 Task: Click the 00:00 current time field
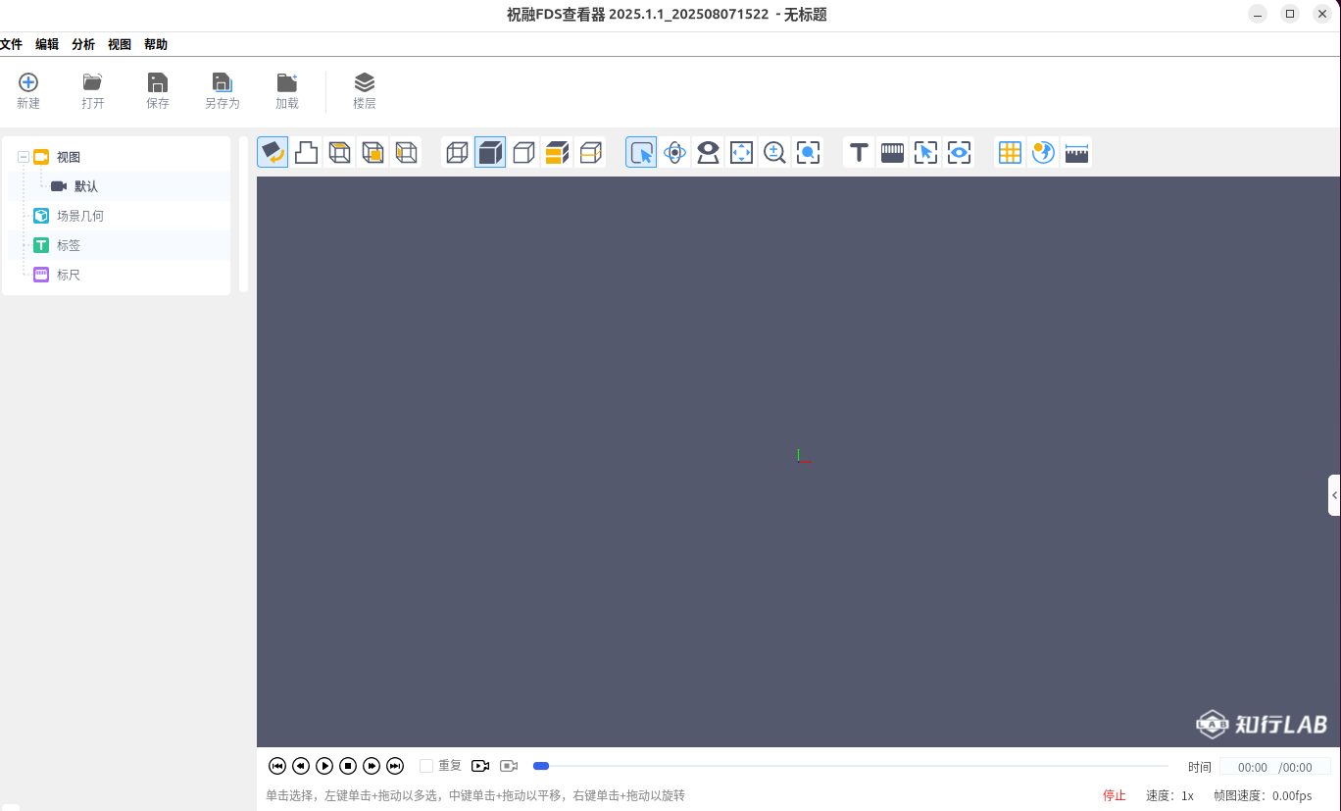click(1253, 768)
